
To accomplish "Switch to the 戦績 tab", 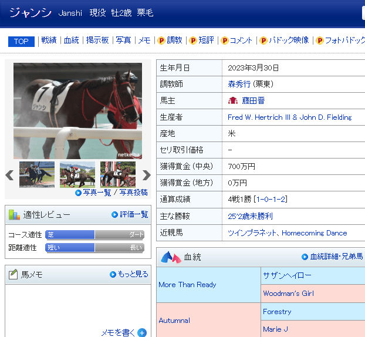I will tap(49, 41).
